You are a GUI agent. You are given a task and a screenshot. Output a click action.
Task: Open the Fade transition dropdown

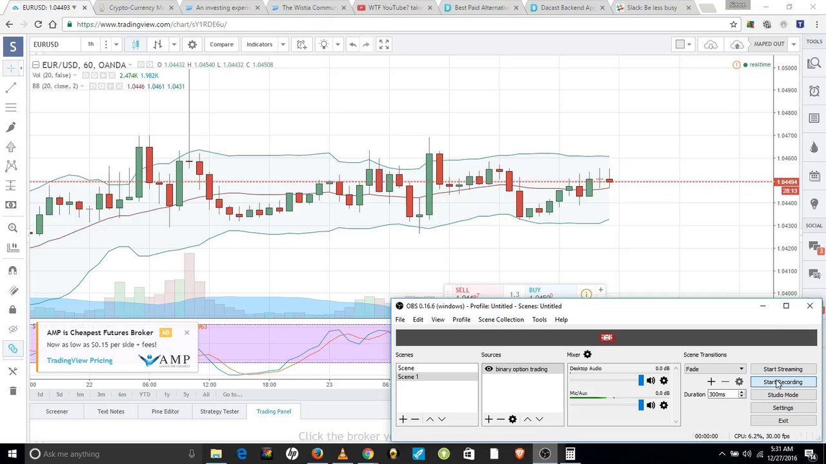pyautogui.click(x=714, y=369)
